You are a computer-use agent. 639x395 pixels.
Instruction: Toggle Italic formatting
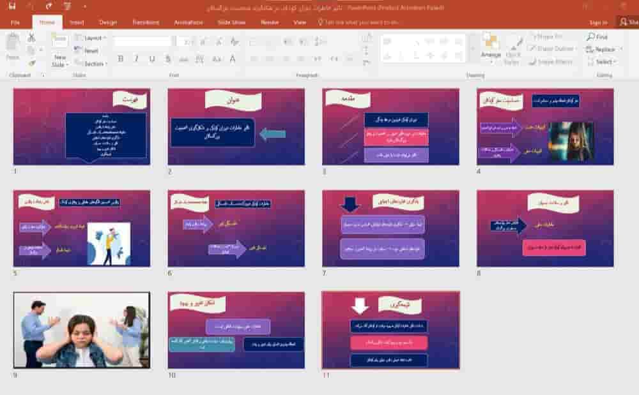coord(137,59)
